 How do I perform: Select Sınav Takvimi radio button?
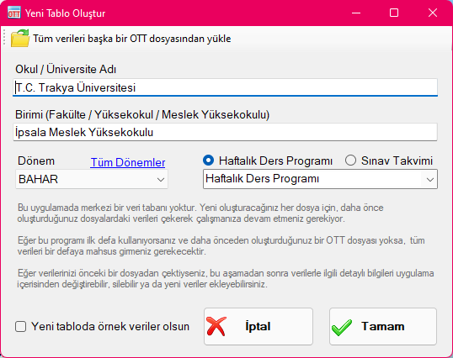tap(350, 161)
